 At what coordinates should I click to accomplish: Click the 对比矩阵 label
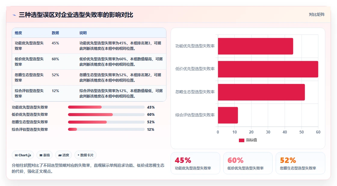(317, 15)
